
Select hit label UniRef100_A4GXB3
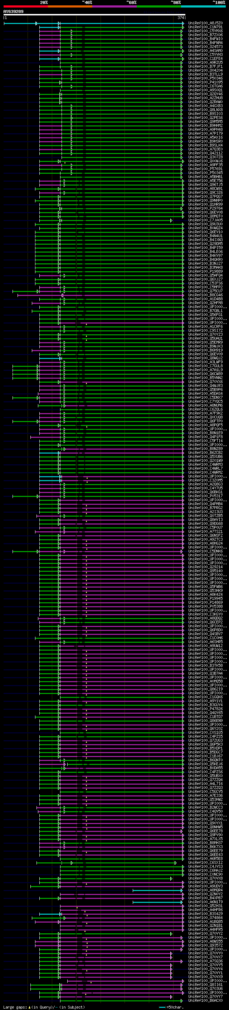205,106
